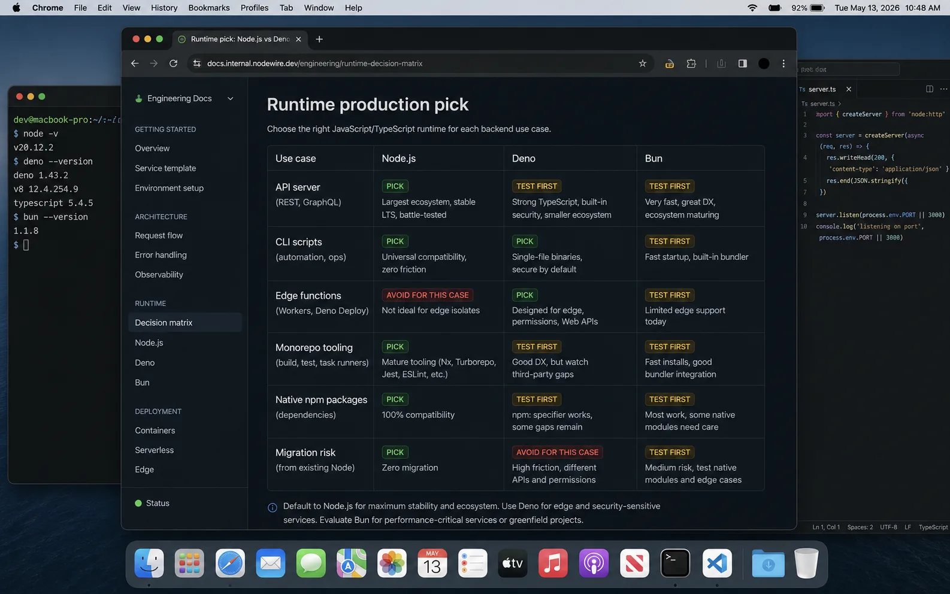The width and height of the screenshot is (950, 594).
Task: Select Decision matrix in sidebar
Action: (185, 323)
